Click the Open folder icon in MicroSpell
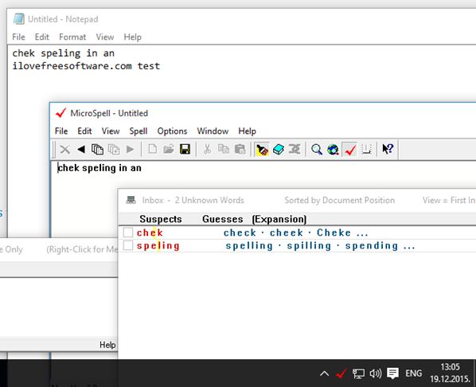 point(169,150)
